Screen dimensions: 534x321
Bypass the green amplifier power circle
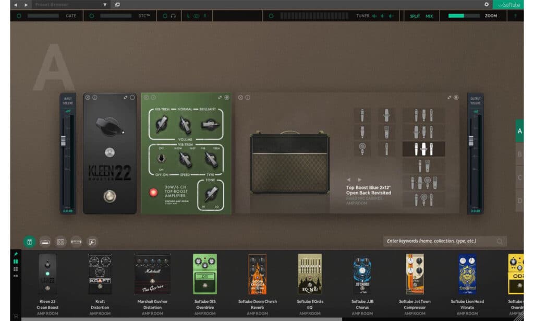[x=227, y=98]
